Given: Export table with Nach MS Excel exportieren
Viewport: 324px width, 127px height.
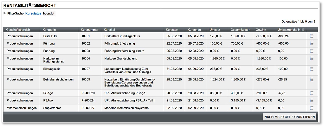Looking at the screenshot, I should click(289, 117).
